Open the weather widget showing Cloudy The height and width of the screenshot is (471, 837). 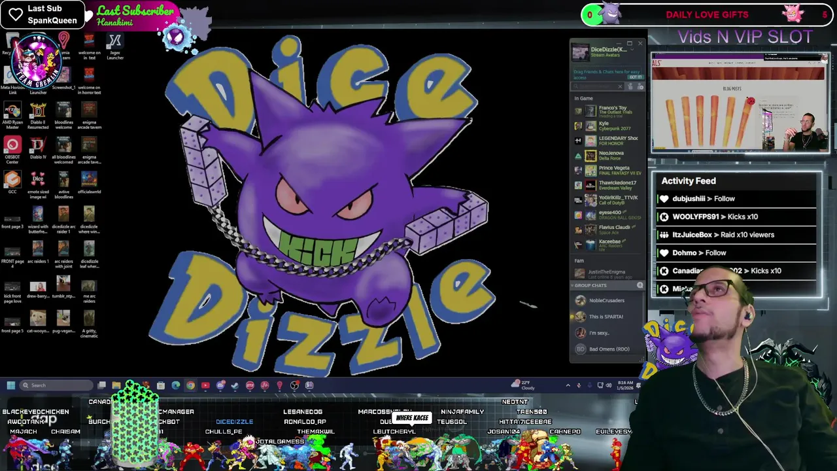(524, 385)
